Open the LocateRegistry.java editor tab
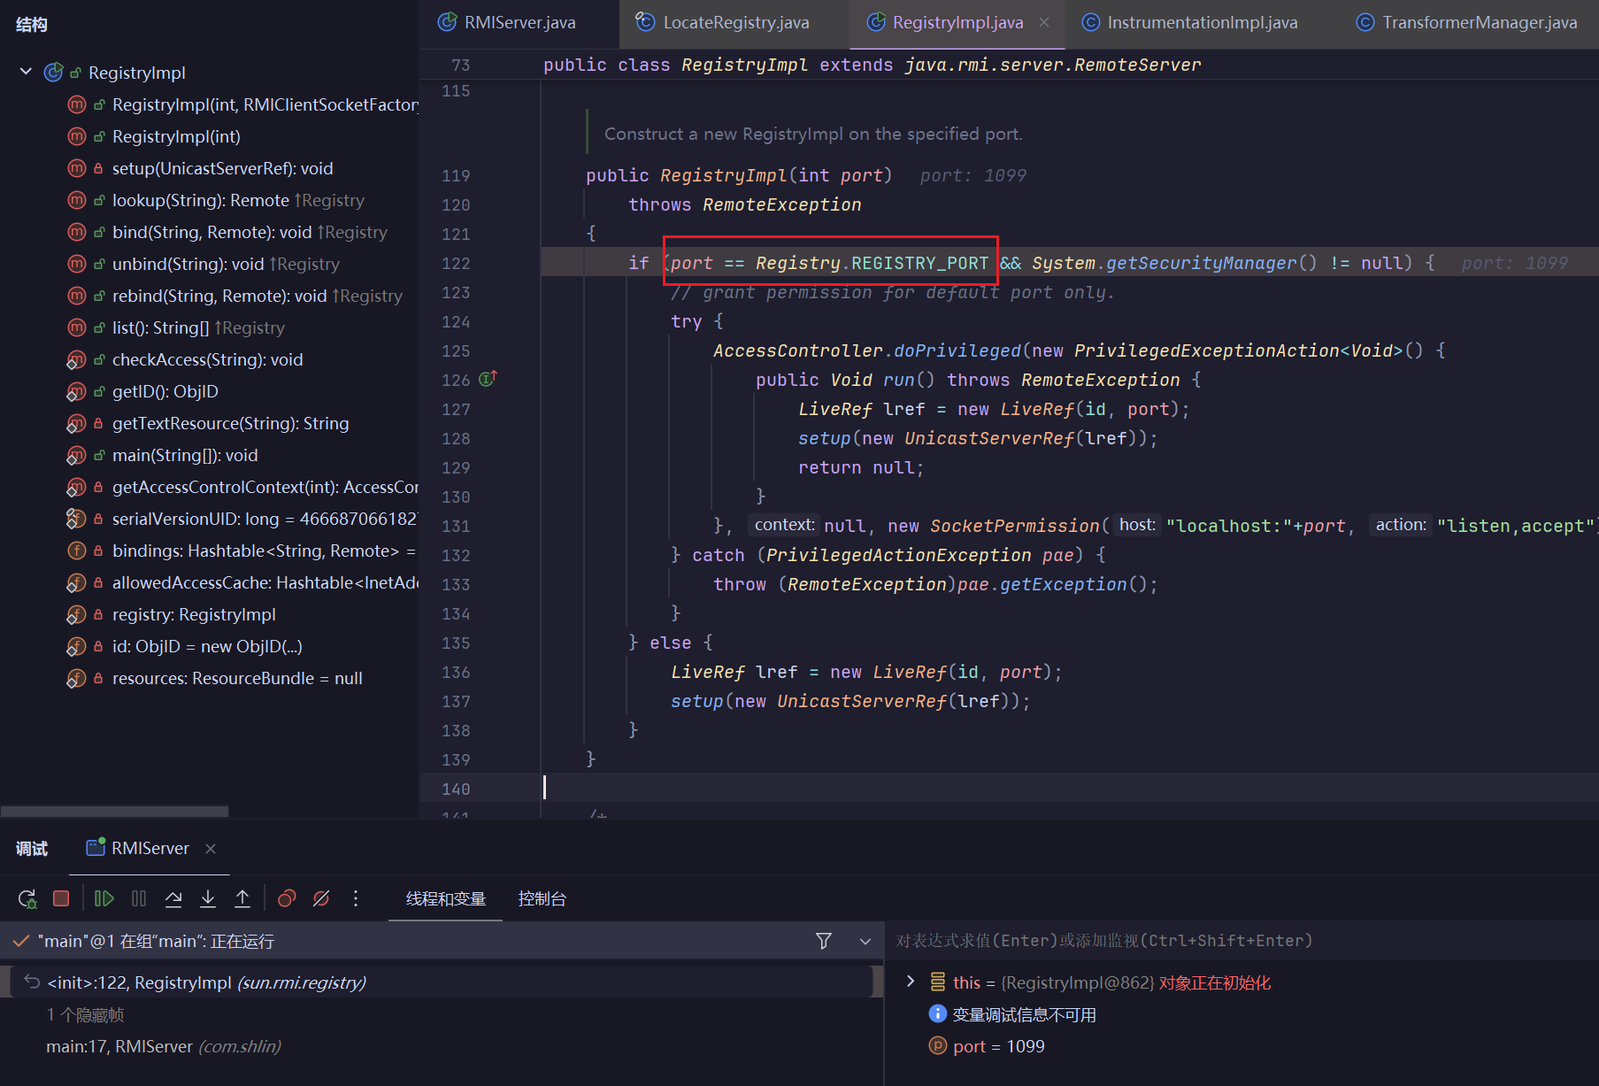The height and width of the screenshot is (1086, 1599). coord(735,23)
